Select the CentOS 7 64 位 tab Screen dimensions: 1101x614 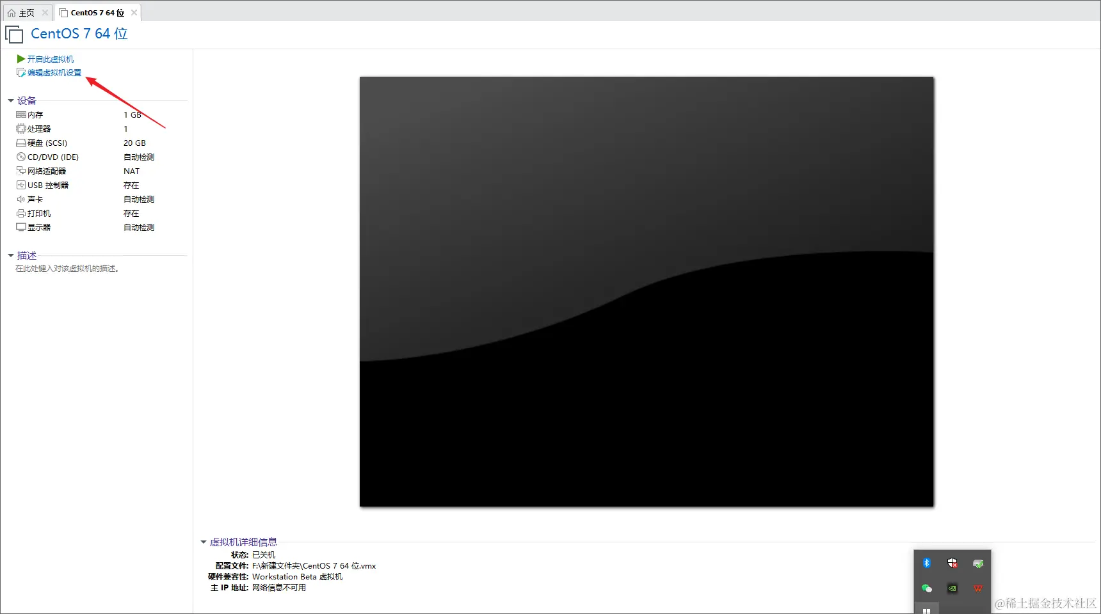click(x=93, y=12)
